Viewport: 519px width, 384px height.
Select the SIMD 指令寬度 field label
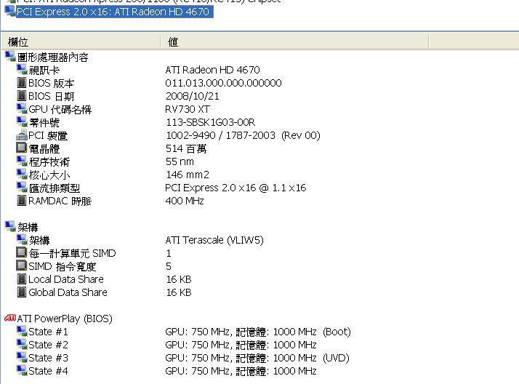pyautogui.click(x=63, y=266)
